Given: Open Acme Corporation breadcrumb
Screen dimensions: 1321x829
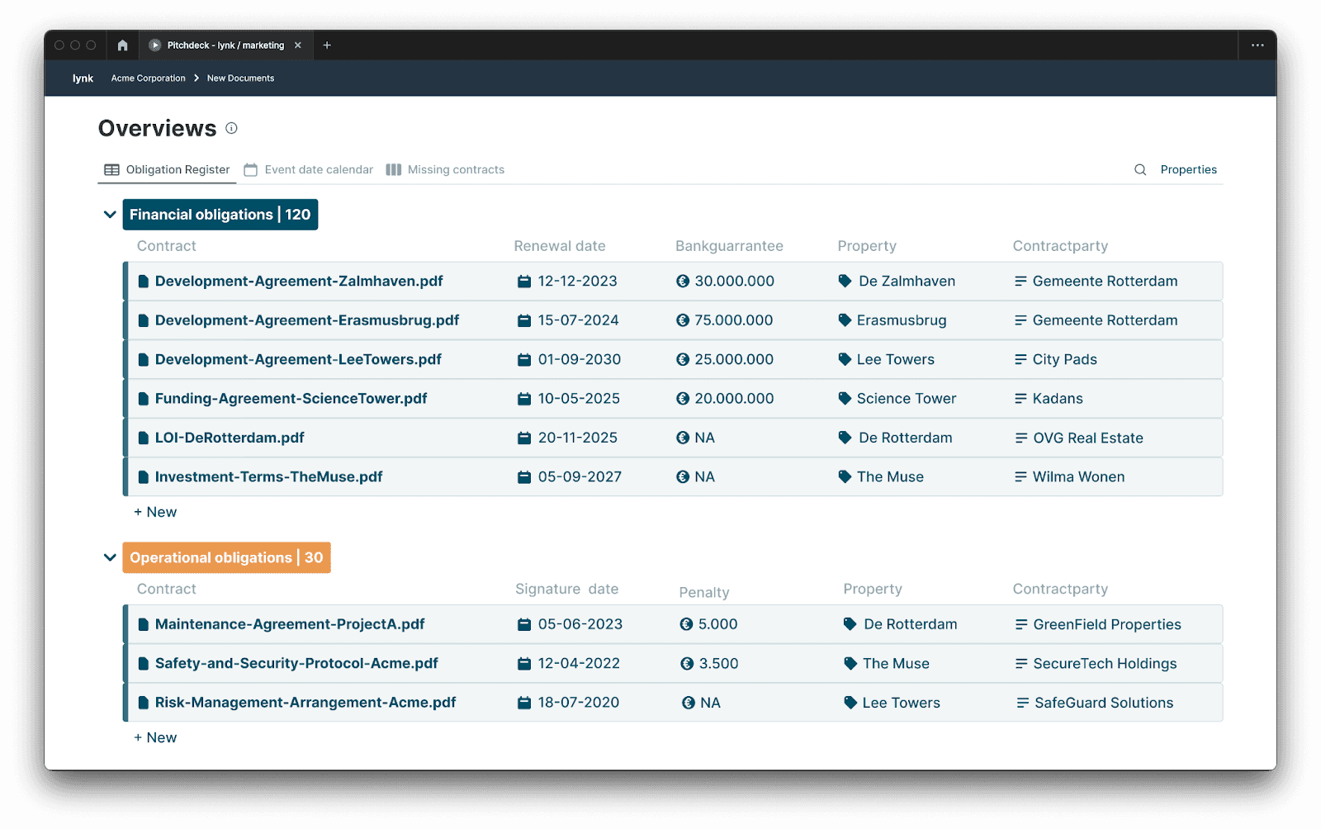Looking at the screenshot, I should (149, 78).
